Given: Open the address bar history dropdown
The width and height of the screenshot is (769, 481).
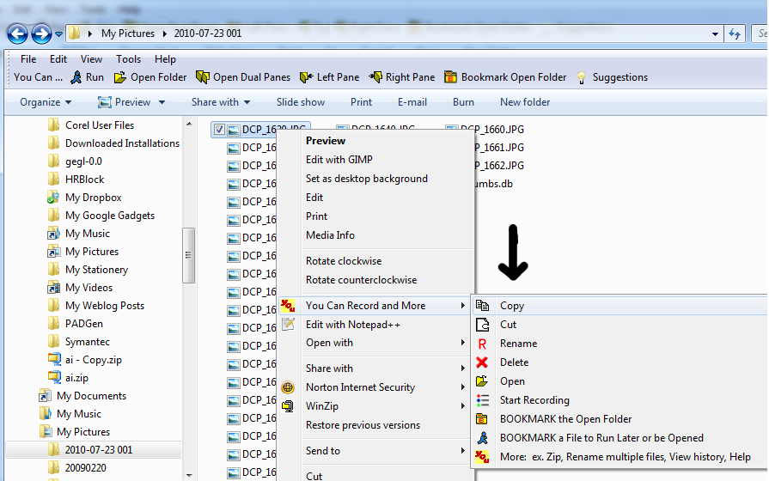Looking at the screenshot, I should pos(715,33).
